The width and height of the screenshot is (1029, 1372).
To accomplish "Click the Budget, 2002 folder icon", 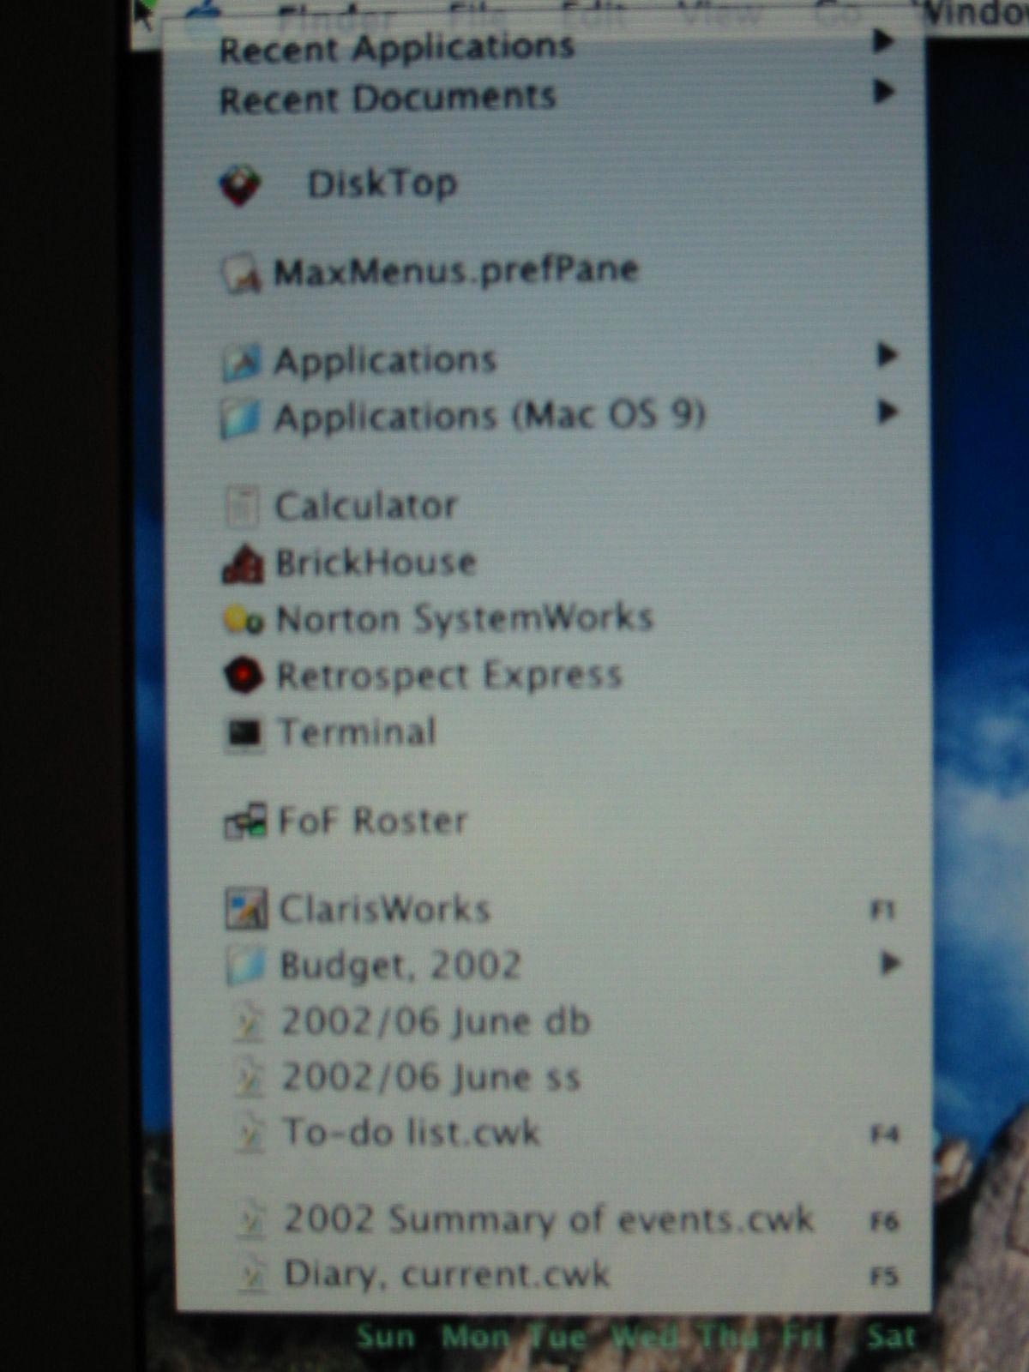I will tap(247, 966).
